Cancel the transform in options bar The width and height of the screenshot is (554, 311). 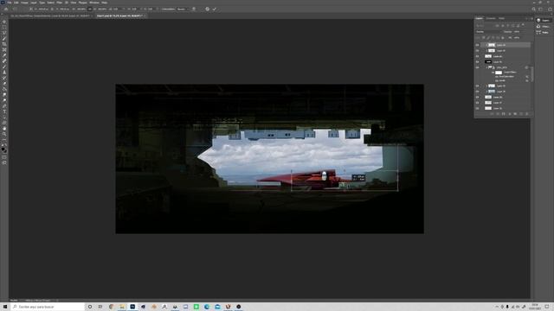click(208, 10)
